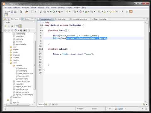Collapse the fold marker on function submit line

point(42,49)
